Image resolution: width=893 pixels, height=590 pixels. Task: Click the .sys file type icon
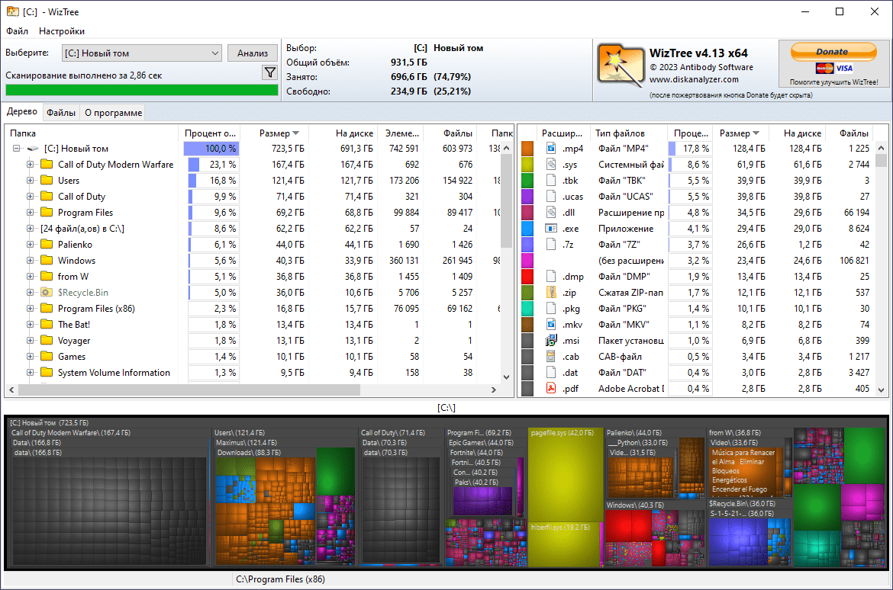tap(551, 165)
